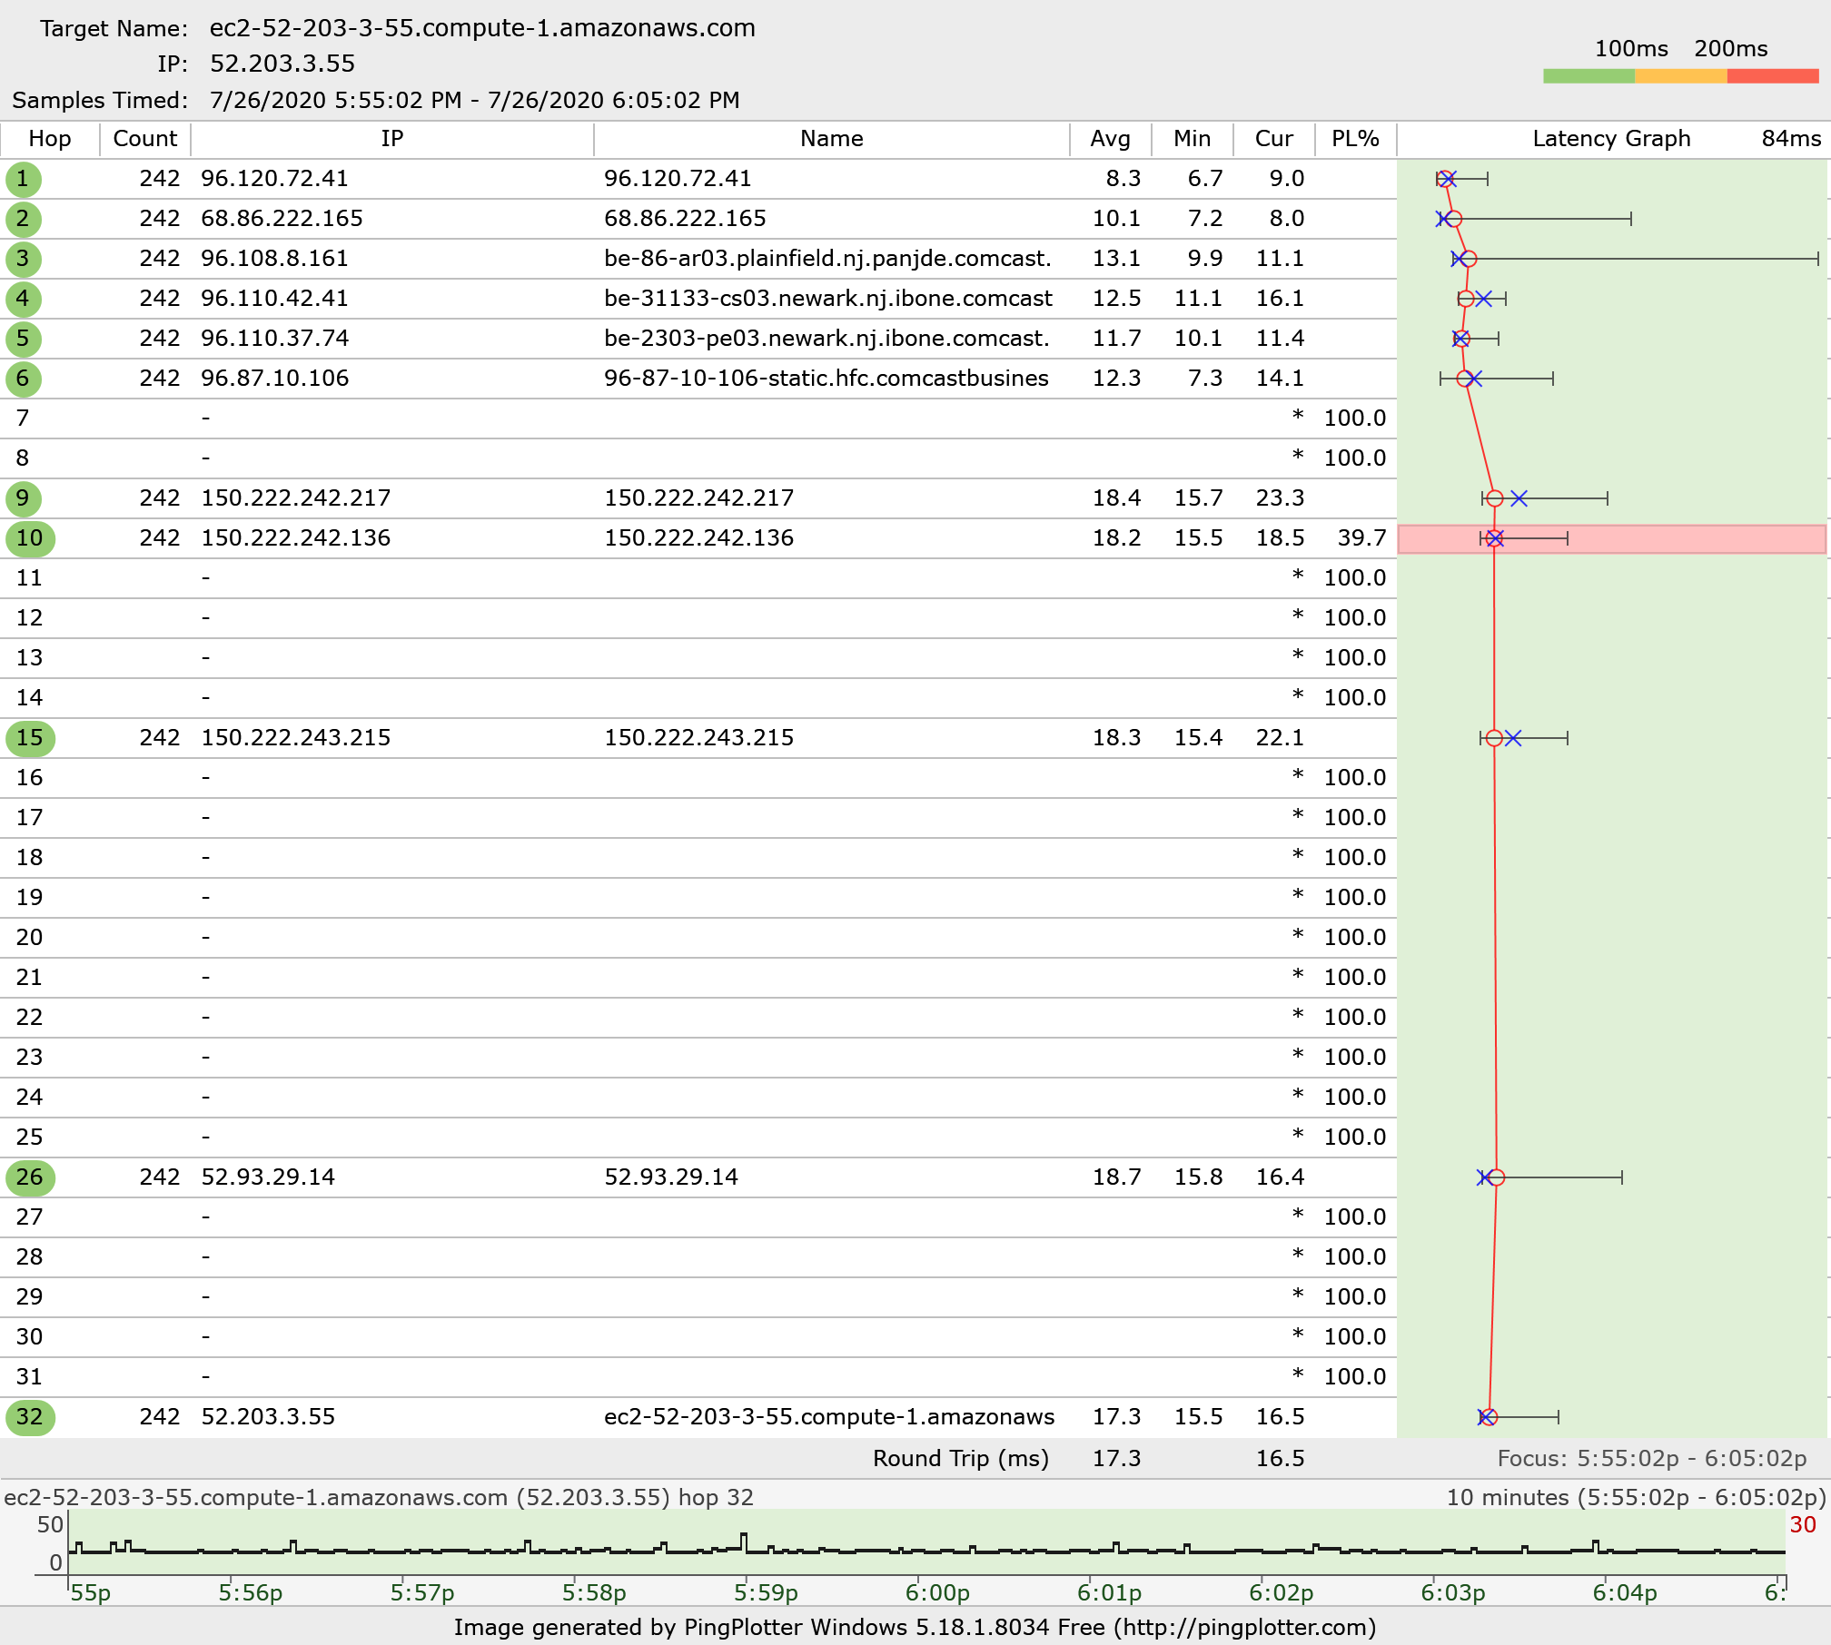
Task: Select the green hop 26 marker
Action: click(29, 1177)
